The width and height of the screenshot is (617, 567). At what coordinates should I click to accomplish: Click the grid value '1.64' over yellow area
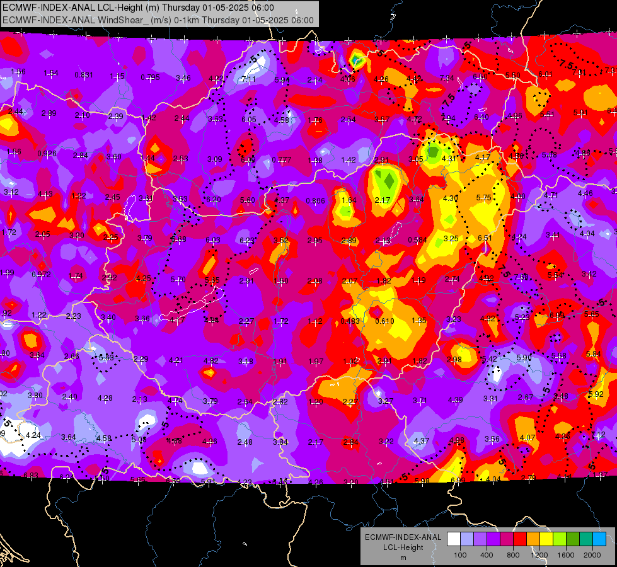pyautogui.click(x=349, y=200)
